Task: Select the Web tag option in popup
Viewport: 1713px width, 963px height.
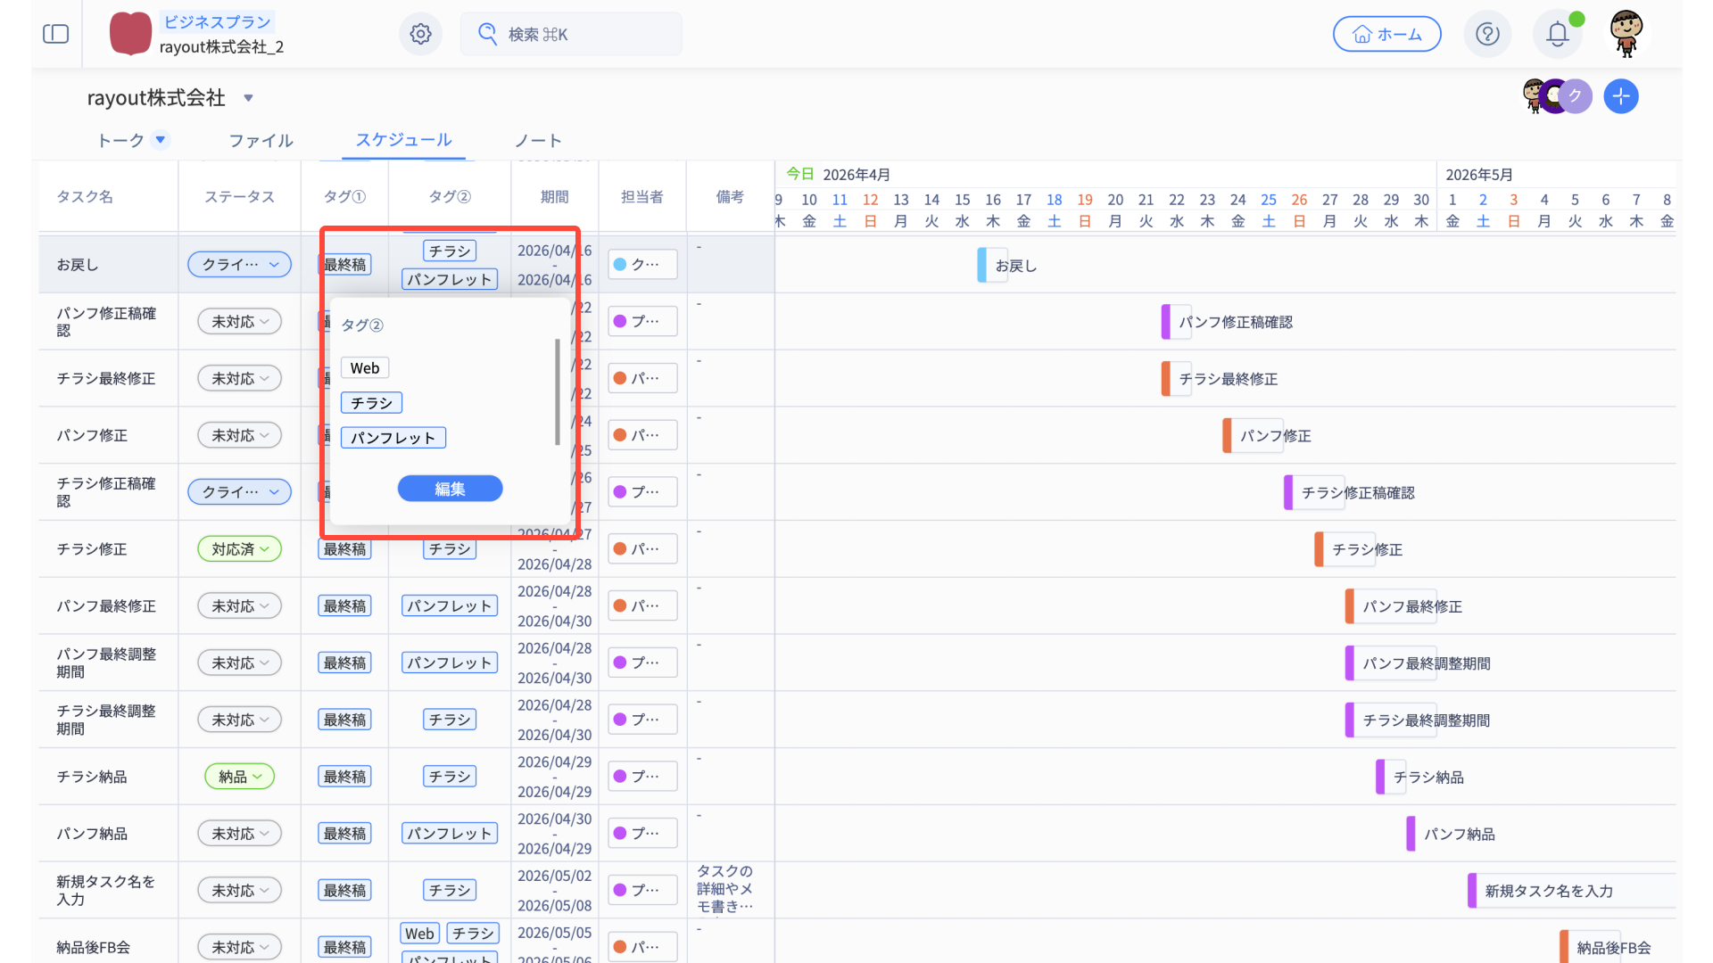Action: point(364,368)
